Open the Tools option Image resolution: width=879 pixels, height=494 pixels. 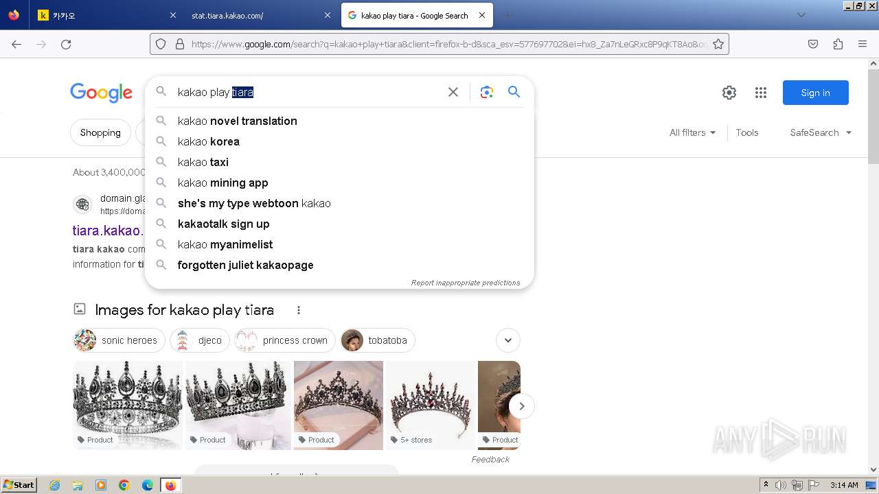click(x=747, y=132)
